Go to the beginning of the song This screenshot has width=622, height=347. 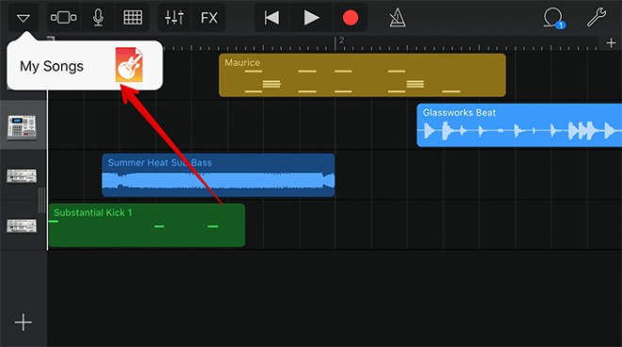[x=271, y=18]
